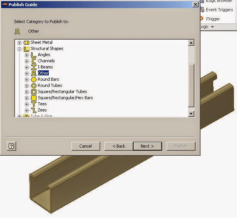Click the Publish button

[x=181, y=146]
